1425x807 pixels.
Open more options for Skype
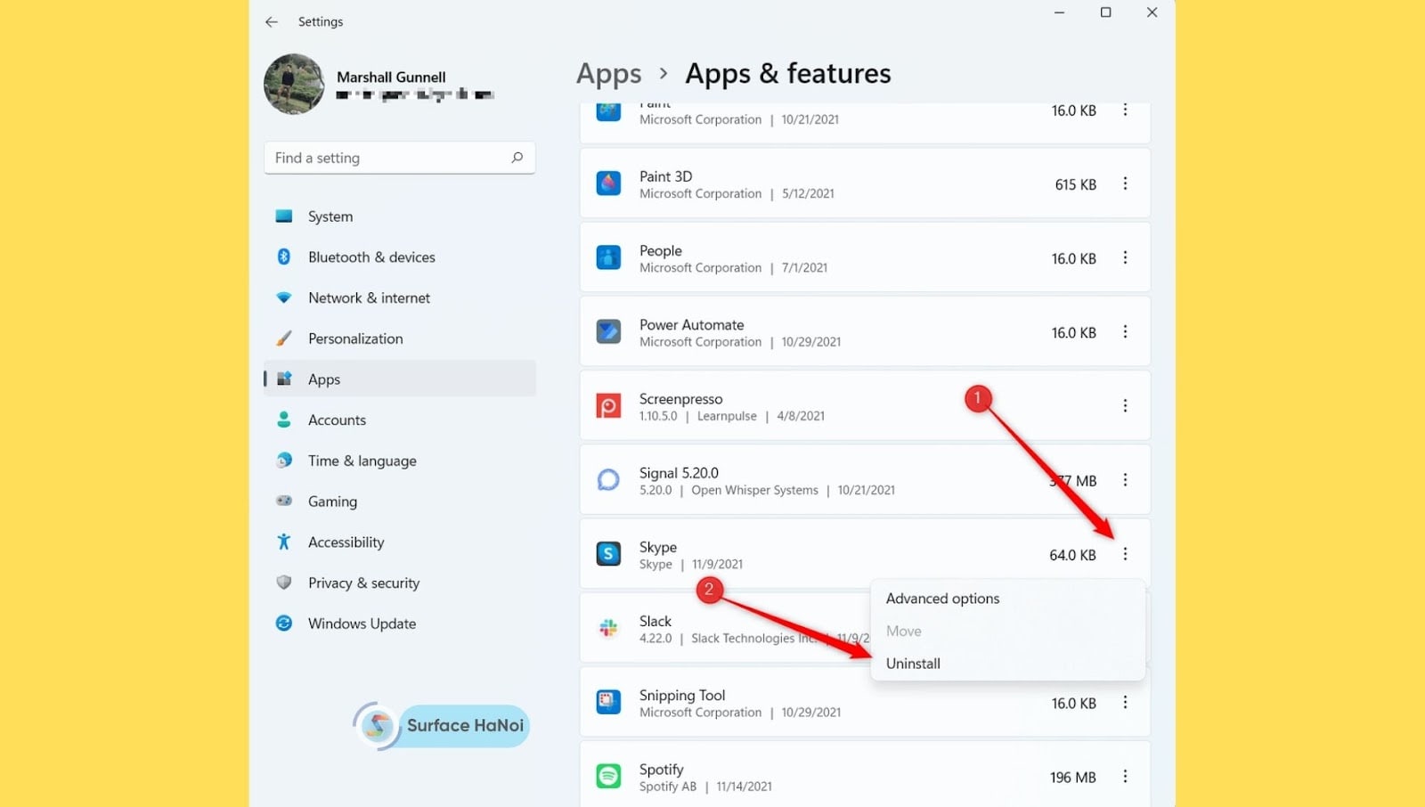click(1125, 554)
